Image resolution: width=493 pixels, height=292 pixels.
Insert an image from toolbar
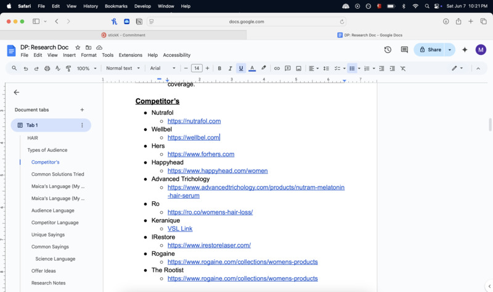298,69
